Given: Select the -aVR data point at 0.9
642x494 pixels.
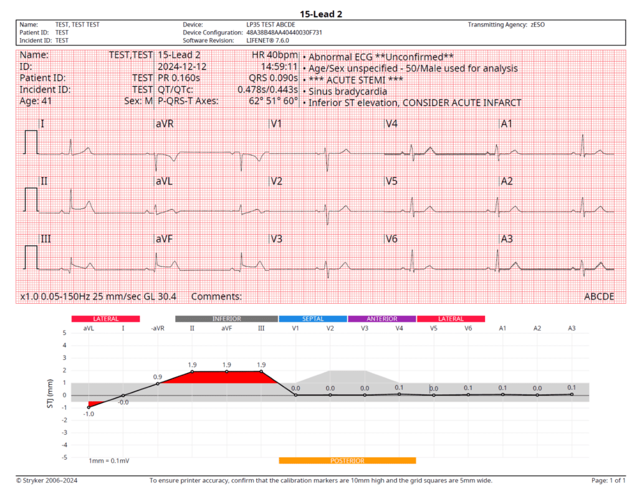Looking at the screenshot, I should click(158, 384).
